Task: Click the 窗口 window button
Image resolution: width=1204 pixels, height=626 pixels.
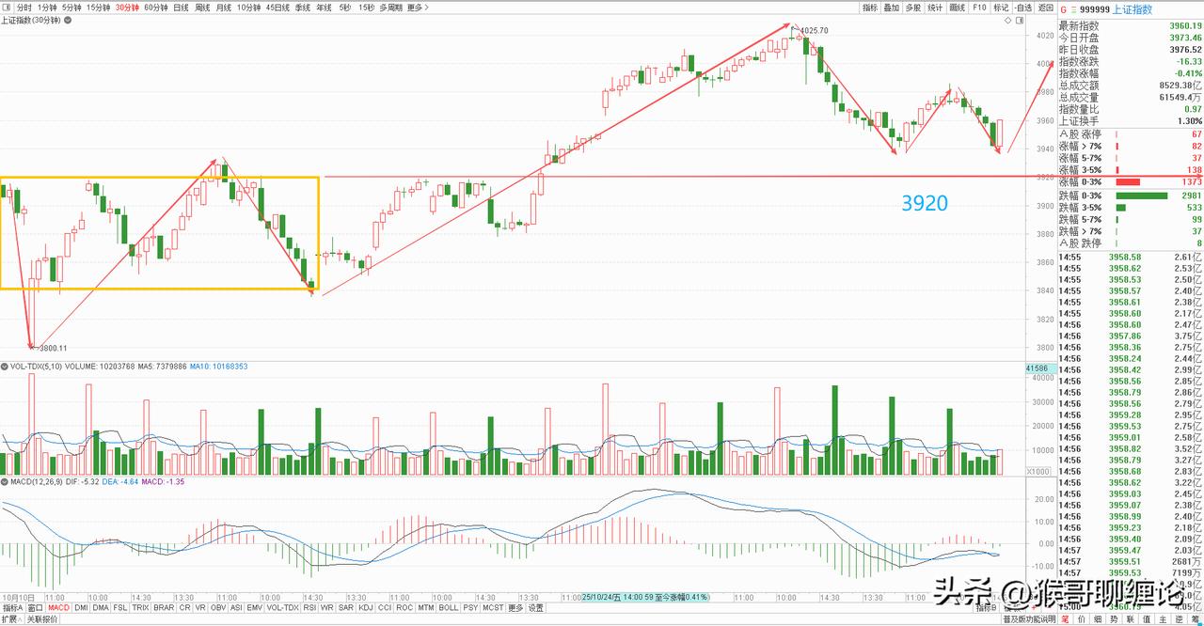Action: point(35,608)
